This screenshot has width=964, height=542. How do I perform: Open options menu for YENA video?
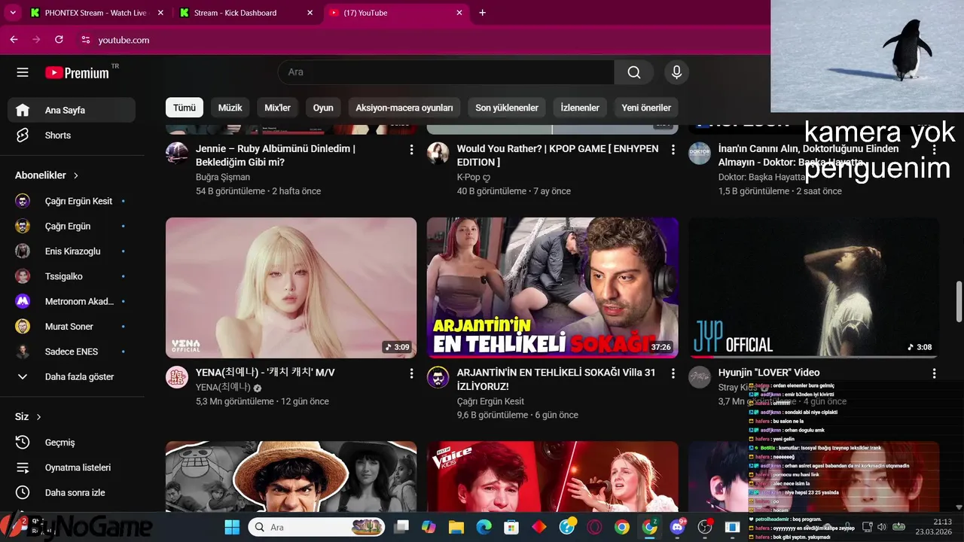coord(411,373)
